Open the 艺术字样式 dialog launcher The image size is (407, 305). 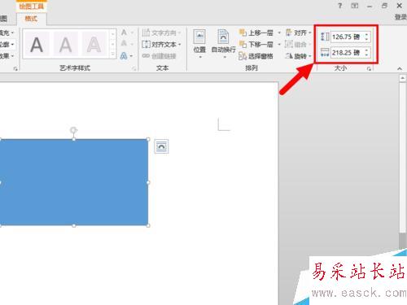(x=133, y=69)
